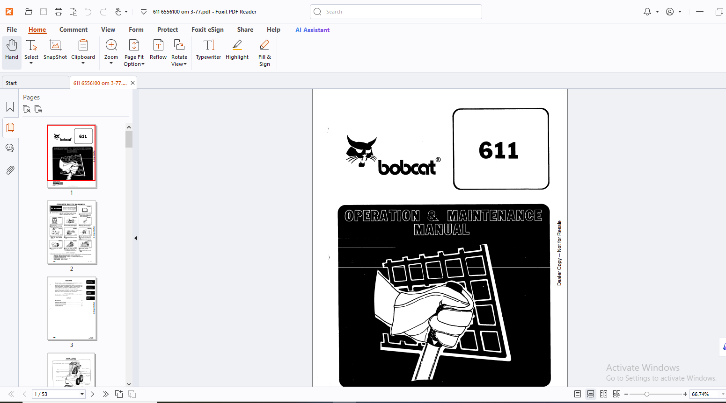The height and width of the screenshot is (403, 726).
Task: Open the Share ribbon tab
Action: coord(245,29)
